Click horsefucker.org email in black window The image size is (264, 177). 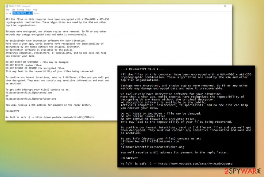152,147
